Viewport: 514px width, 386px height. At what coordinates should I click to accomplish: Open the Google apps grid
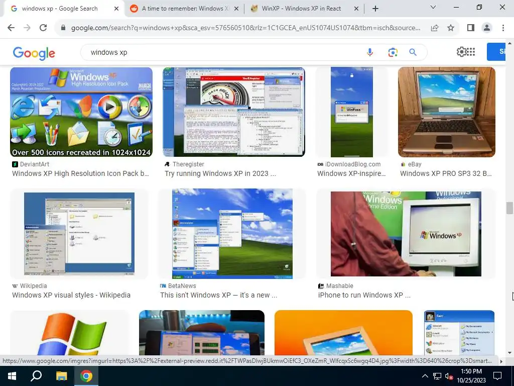pos(471,52)
